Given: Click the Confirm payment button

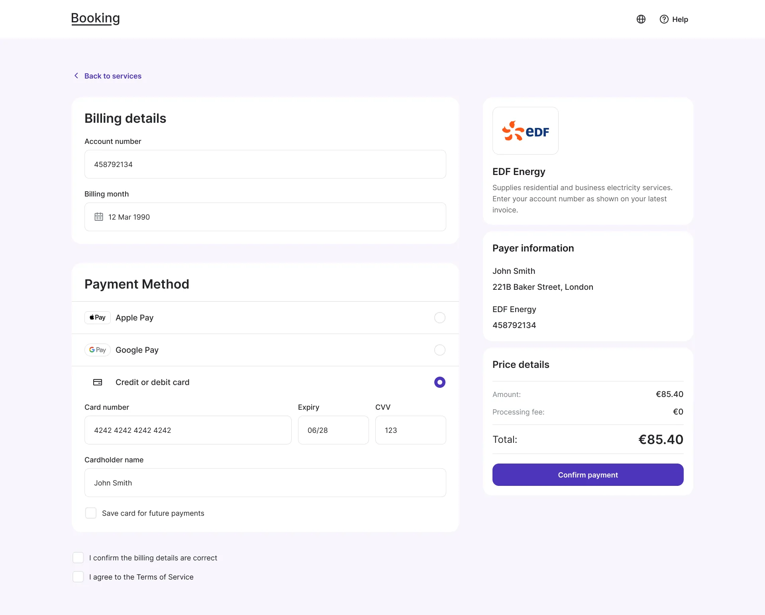Looking at the screenshot, I should click(588, 475).
